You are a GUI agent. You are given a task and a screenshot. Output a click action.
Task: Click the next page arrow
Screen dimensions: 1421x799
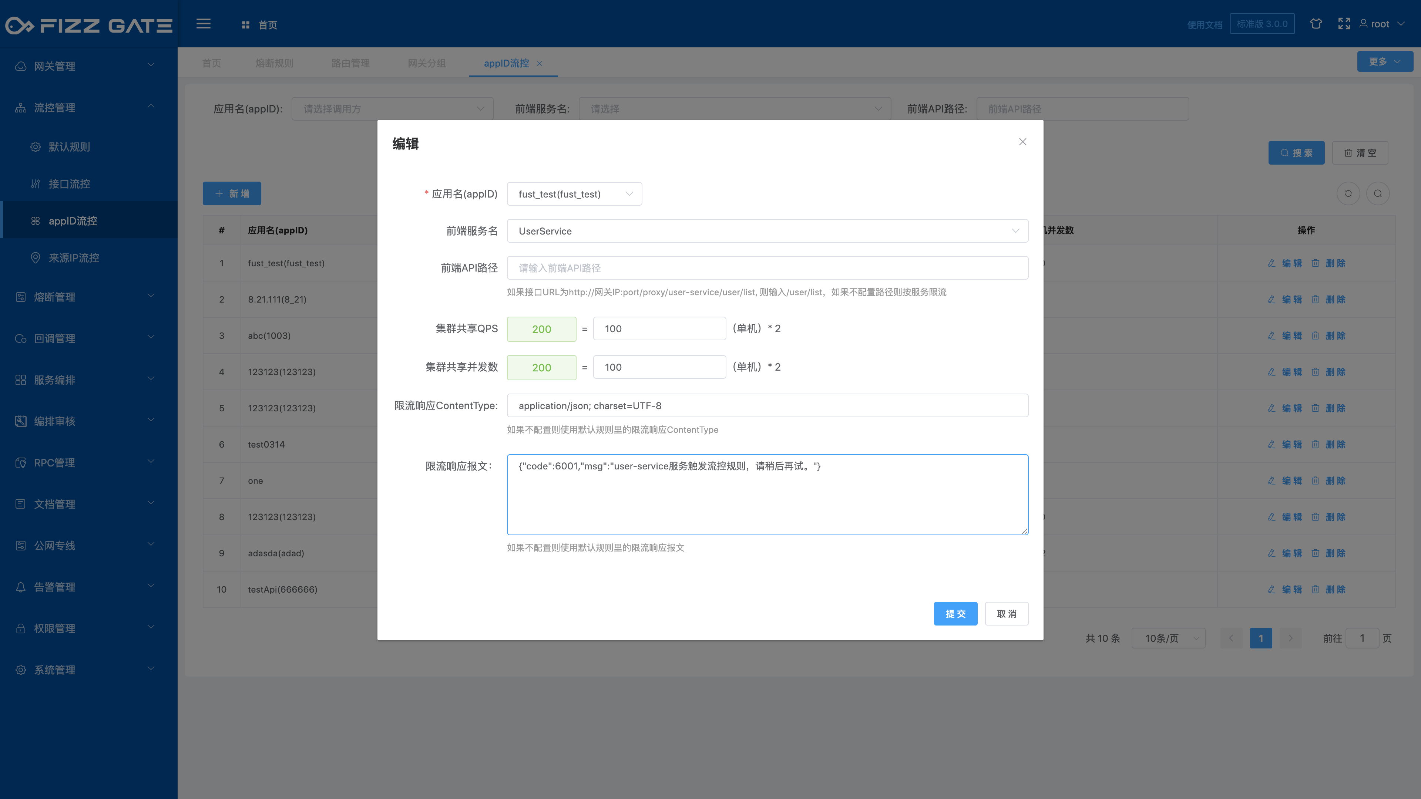point(1290,638)
